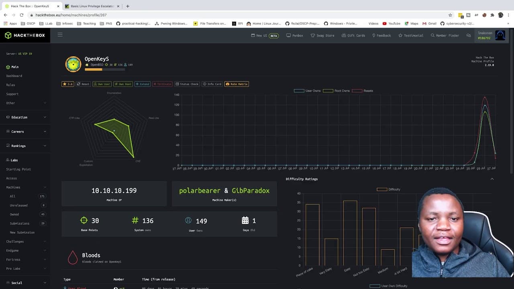Click the Base Points crosshair icon
This screenshot has height=289, width=514.
(84, 220)
